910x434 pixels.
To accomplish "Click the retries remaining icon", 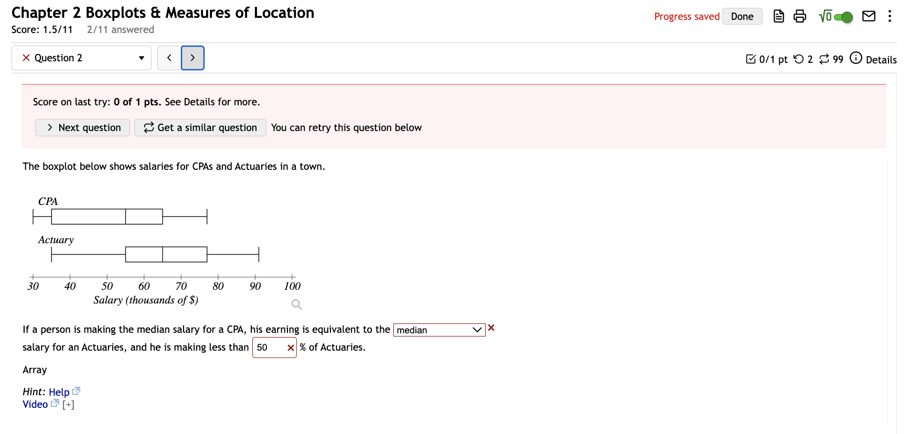I will (798, 59).
